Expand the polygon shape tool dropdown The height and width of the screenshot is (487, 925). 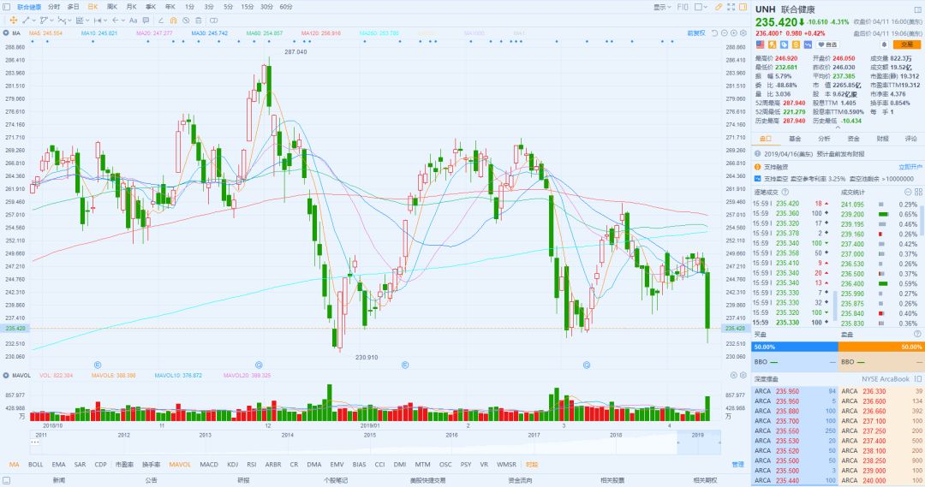coord(52,21)
